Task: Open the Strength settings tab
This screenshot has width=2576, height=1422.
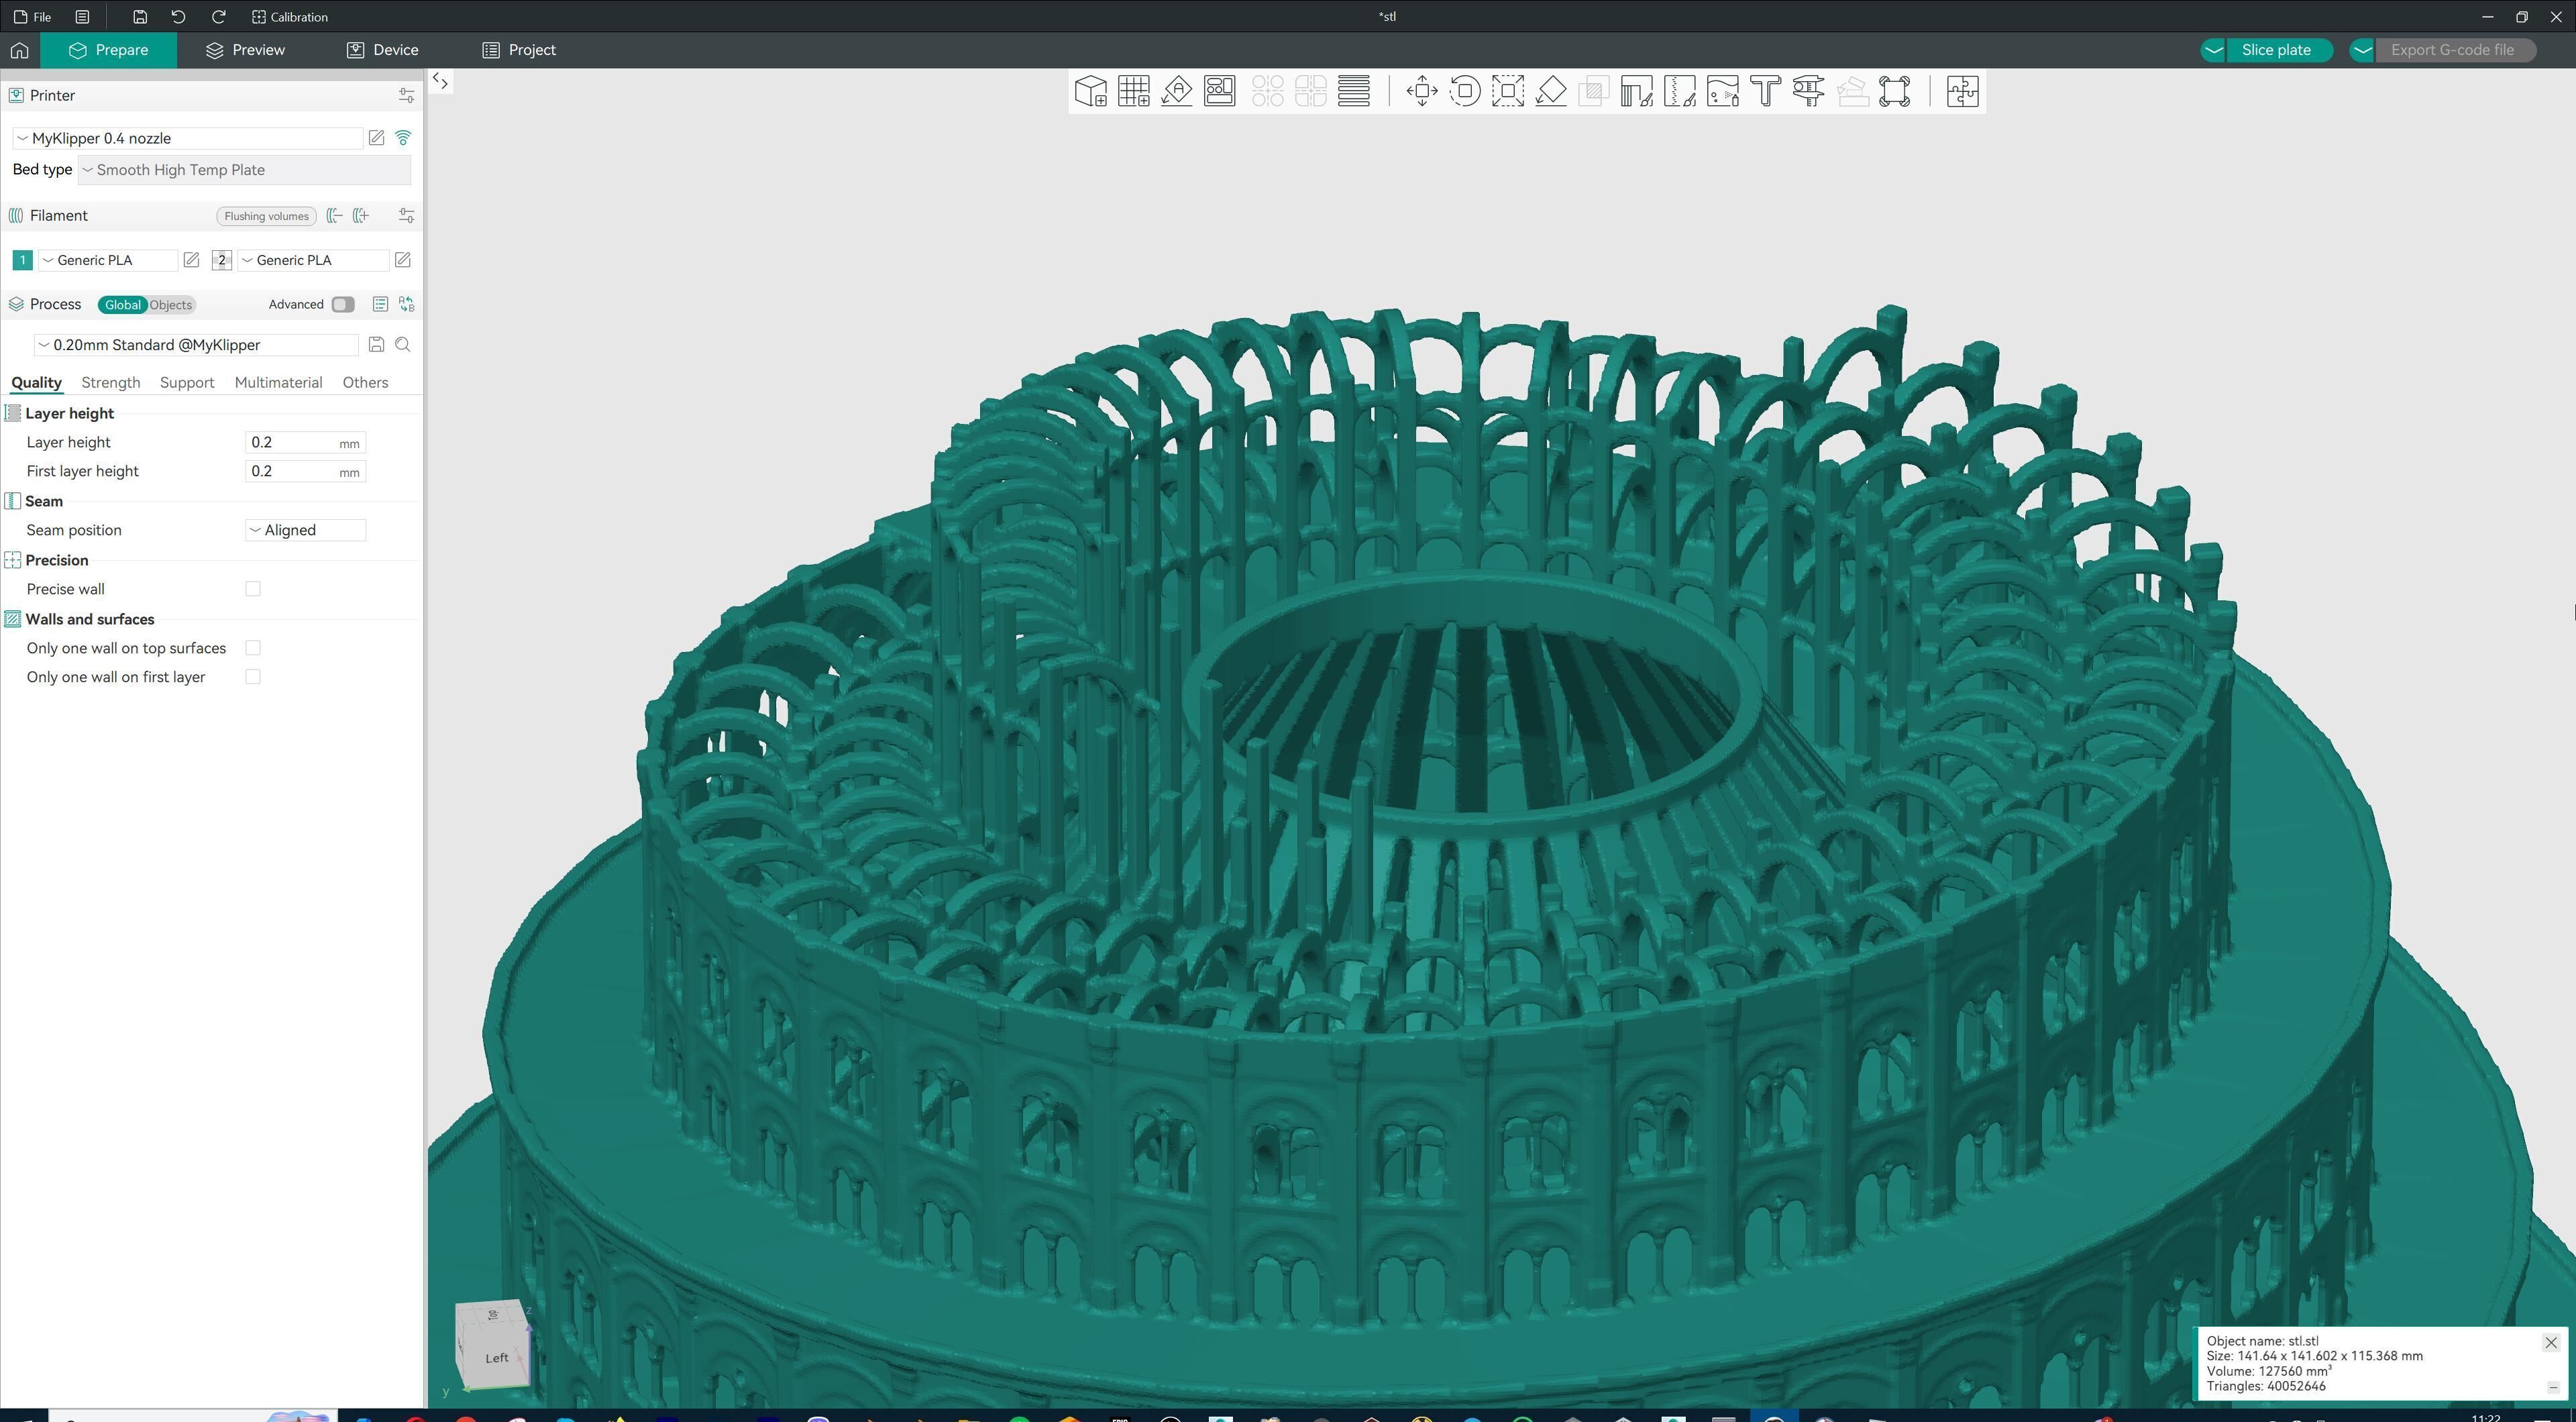Action: tap(110, 383)
